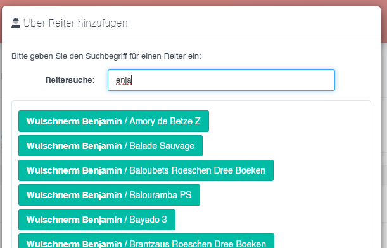Choose the Baloubets Roeschen Dree Boeken entry

pyautogui.click(x=146, y=170)
